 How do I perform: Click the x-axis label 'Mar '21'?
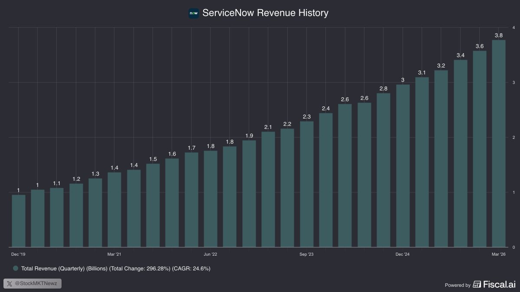click(114, 254)
